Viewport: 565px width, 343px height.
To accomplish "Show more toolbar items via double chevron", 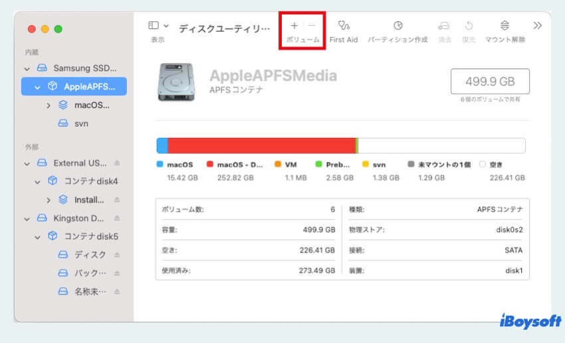I will point(537,25).
